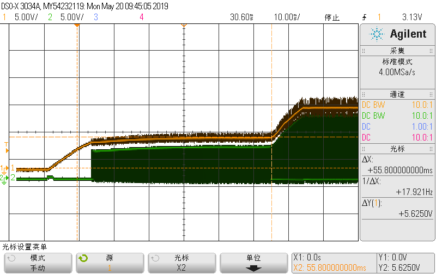Click the 10.00 ms/ timebase value
The image size is (436, 274).
tap(287, 17)
